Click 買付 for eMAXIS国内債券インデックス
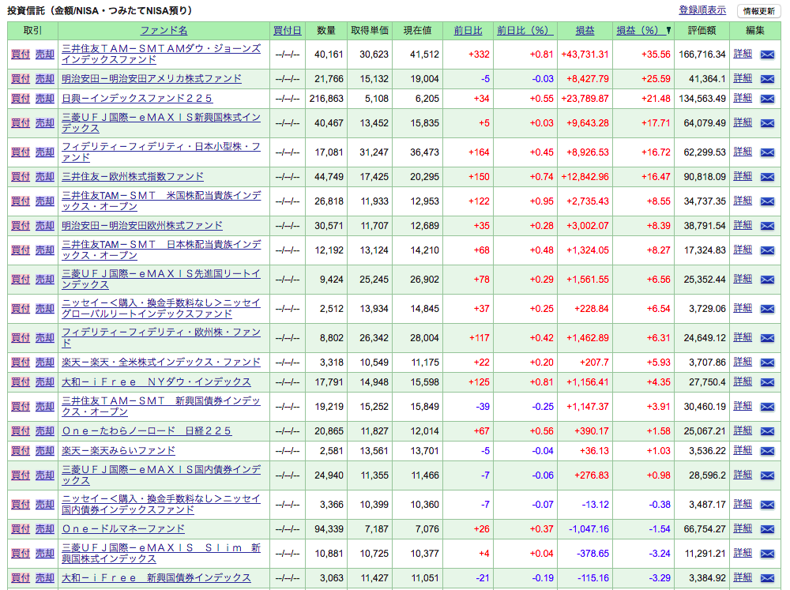 tap(21, 475)
